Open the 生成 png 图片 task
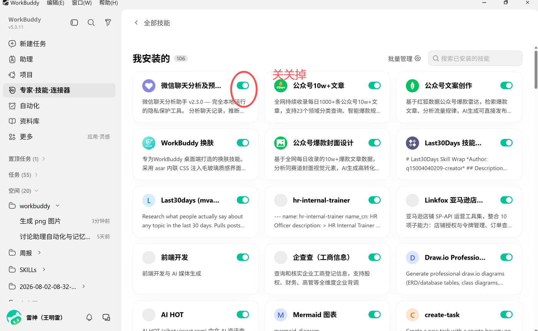The image size is (538, 331). pyautogui.click(x=59, y=221)
